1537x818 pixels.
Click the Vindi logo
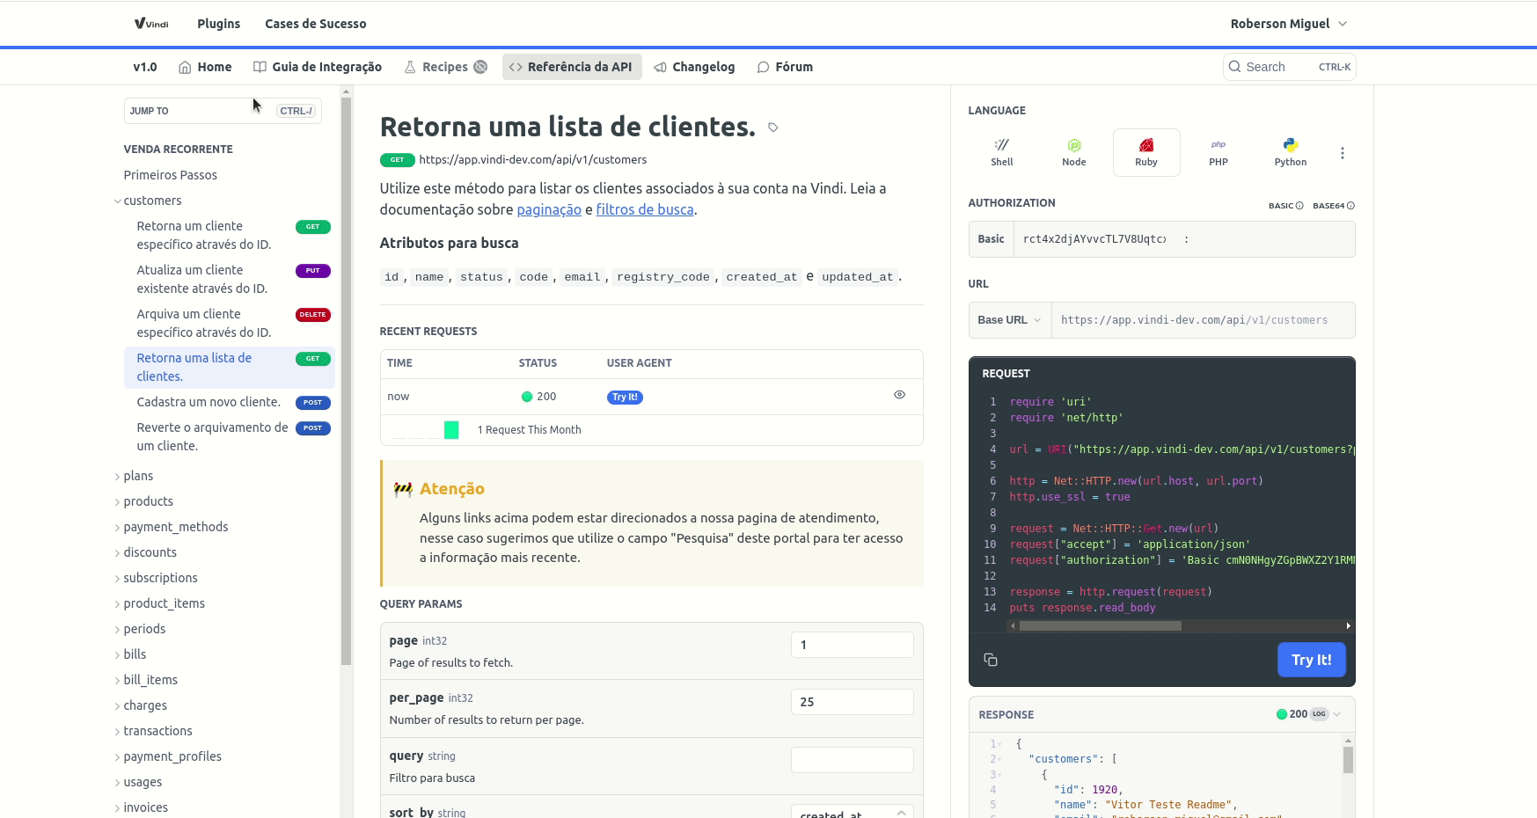pos(151,24)
